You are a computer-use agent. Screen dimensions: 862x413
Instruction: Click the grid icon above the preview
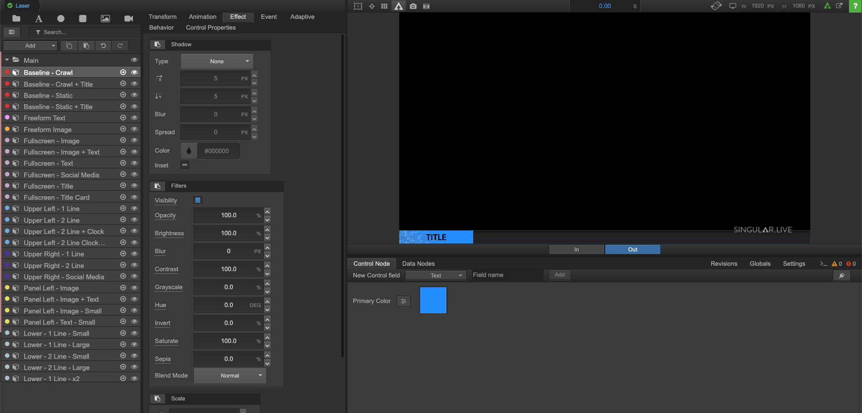click(x=384, y=6)
